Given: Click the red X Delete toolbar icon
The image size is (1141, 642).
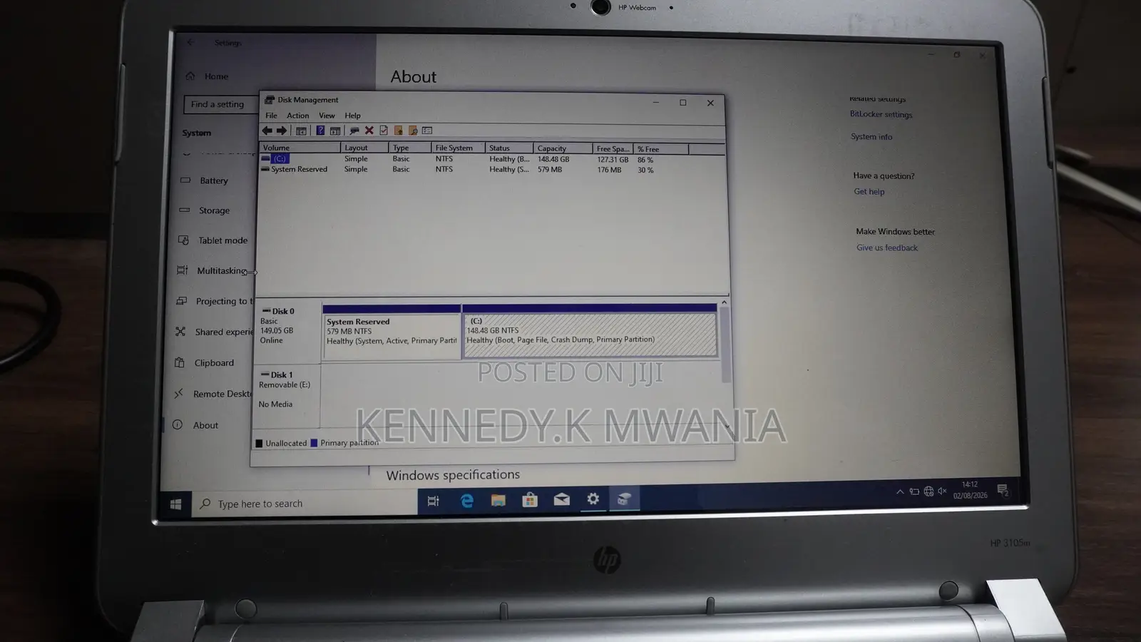Looking at the screenshot, I should pos(369,131).
